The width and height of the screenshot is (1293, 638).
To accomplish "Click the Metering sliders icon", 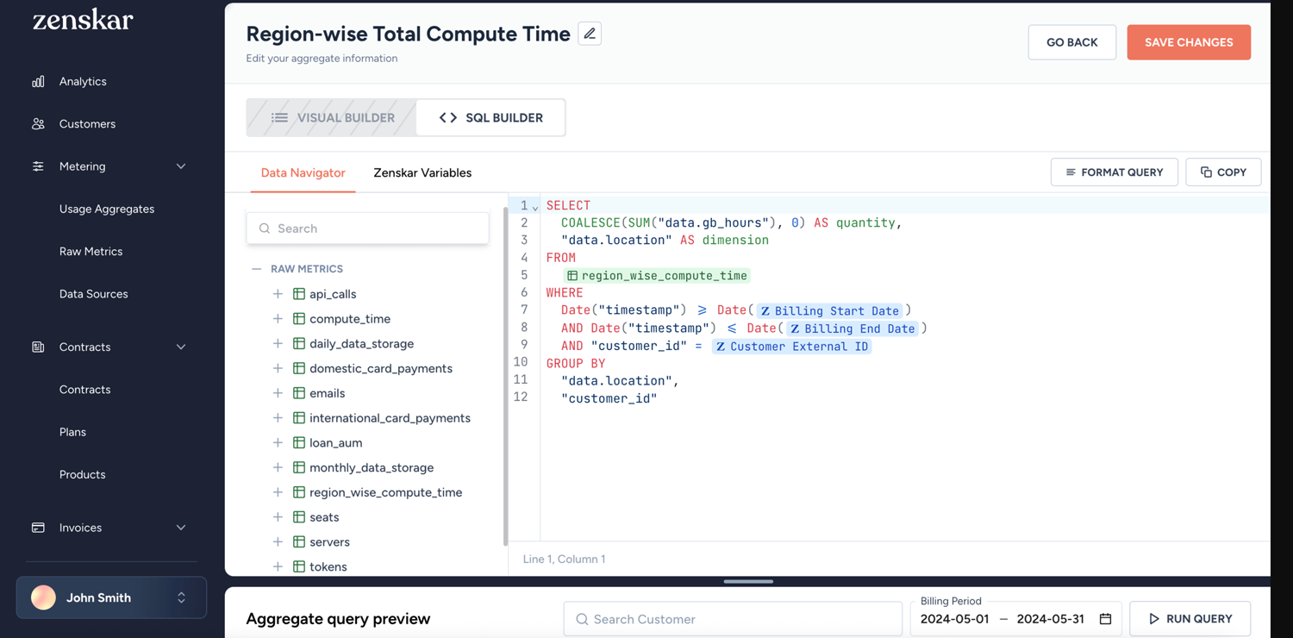I will click(x=38, y=166).
